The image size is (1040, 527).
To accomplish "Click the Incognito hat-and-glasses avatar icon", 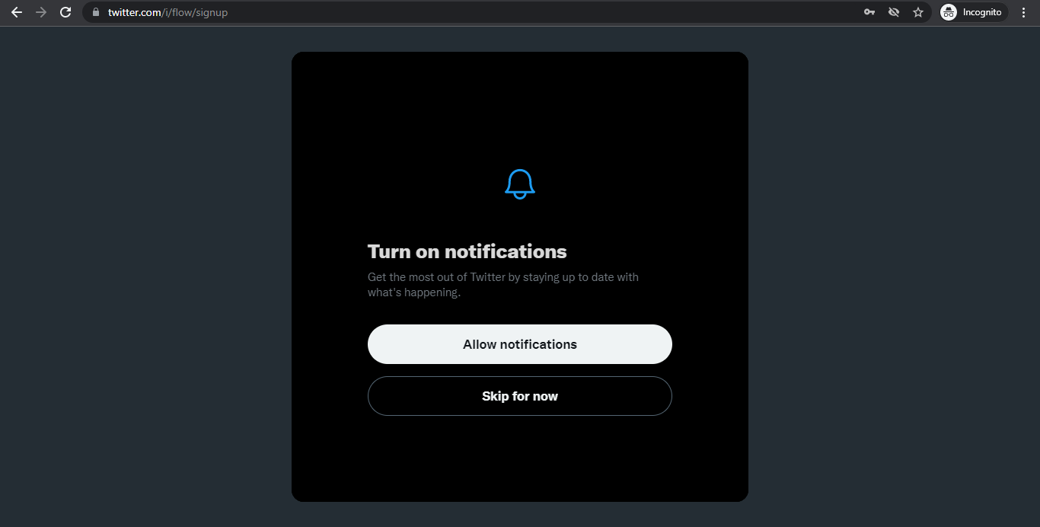I will [x=949, y=12].
